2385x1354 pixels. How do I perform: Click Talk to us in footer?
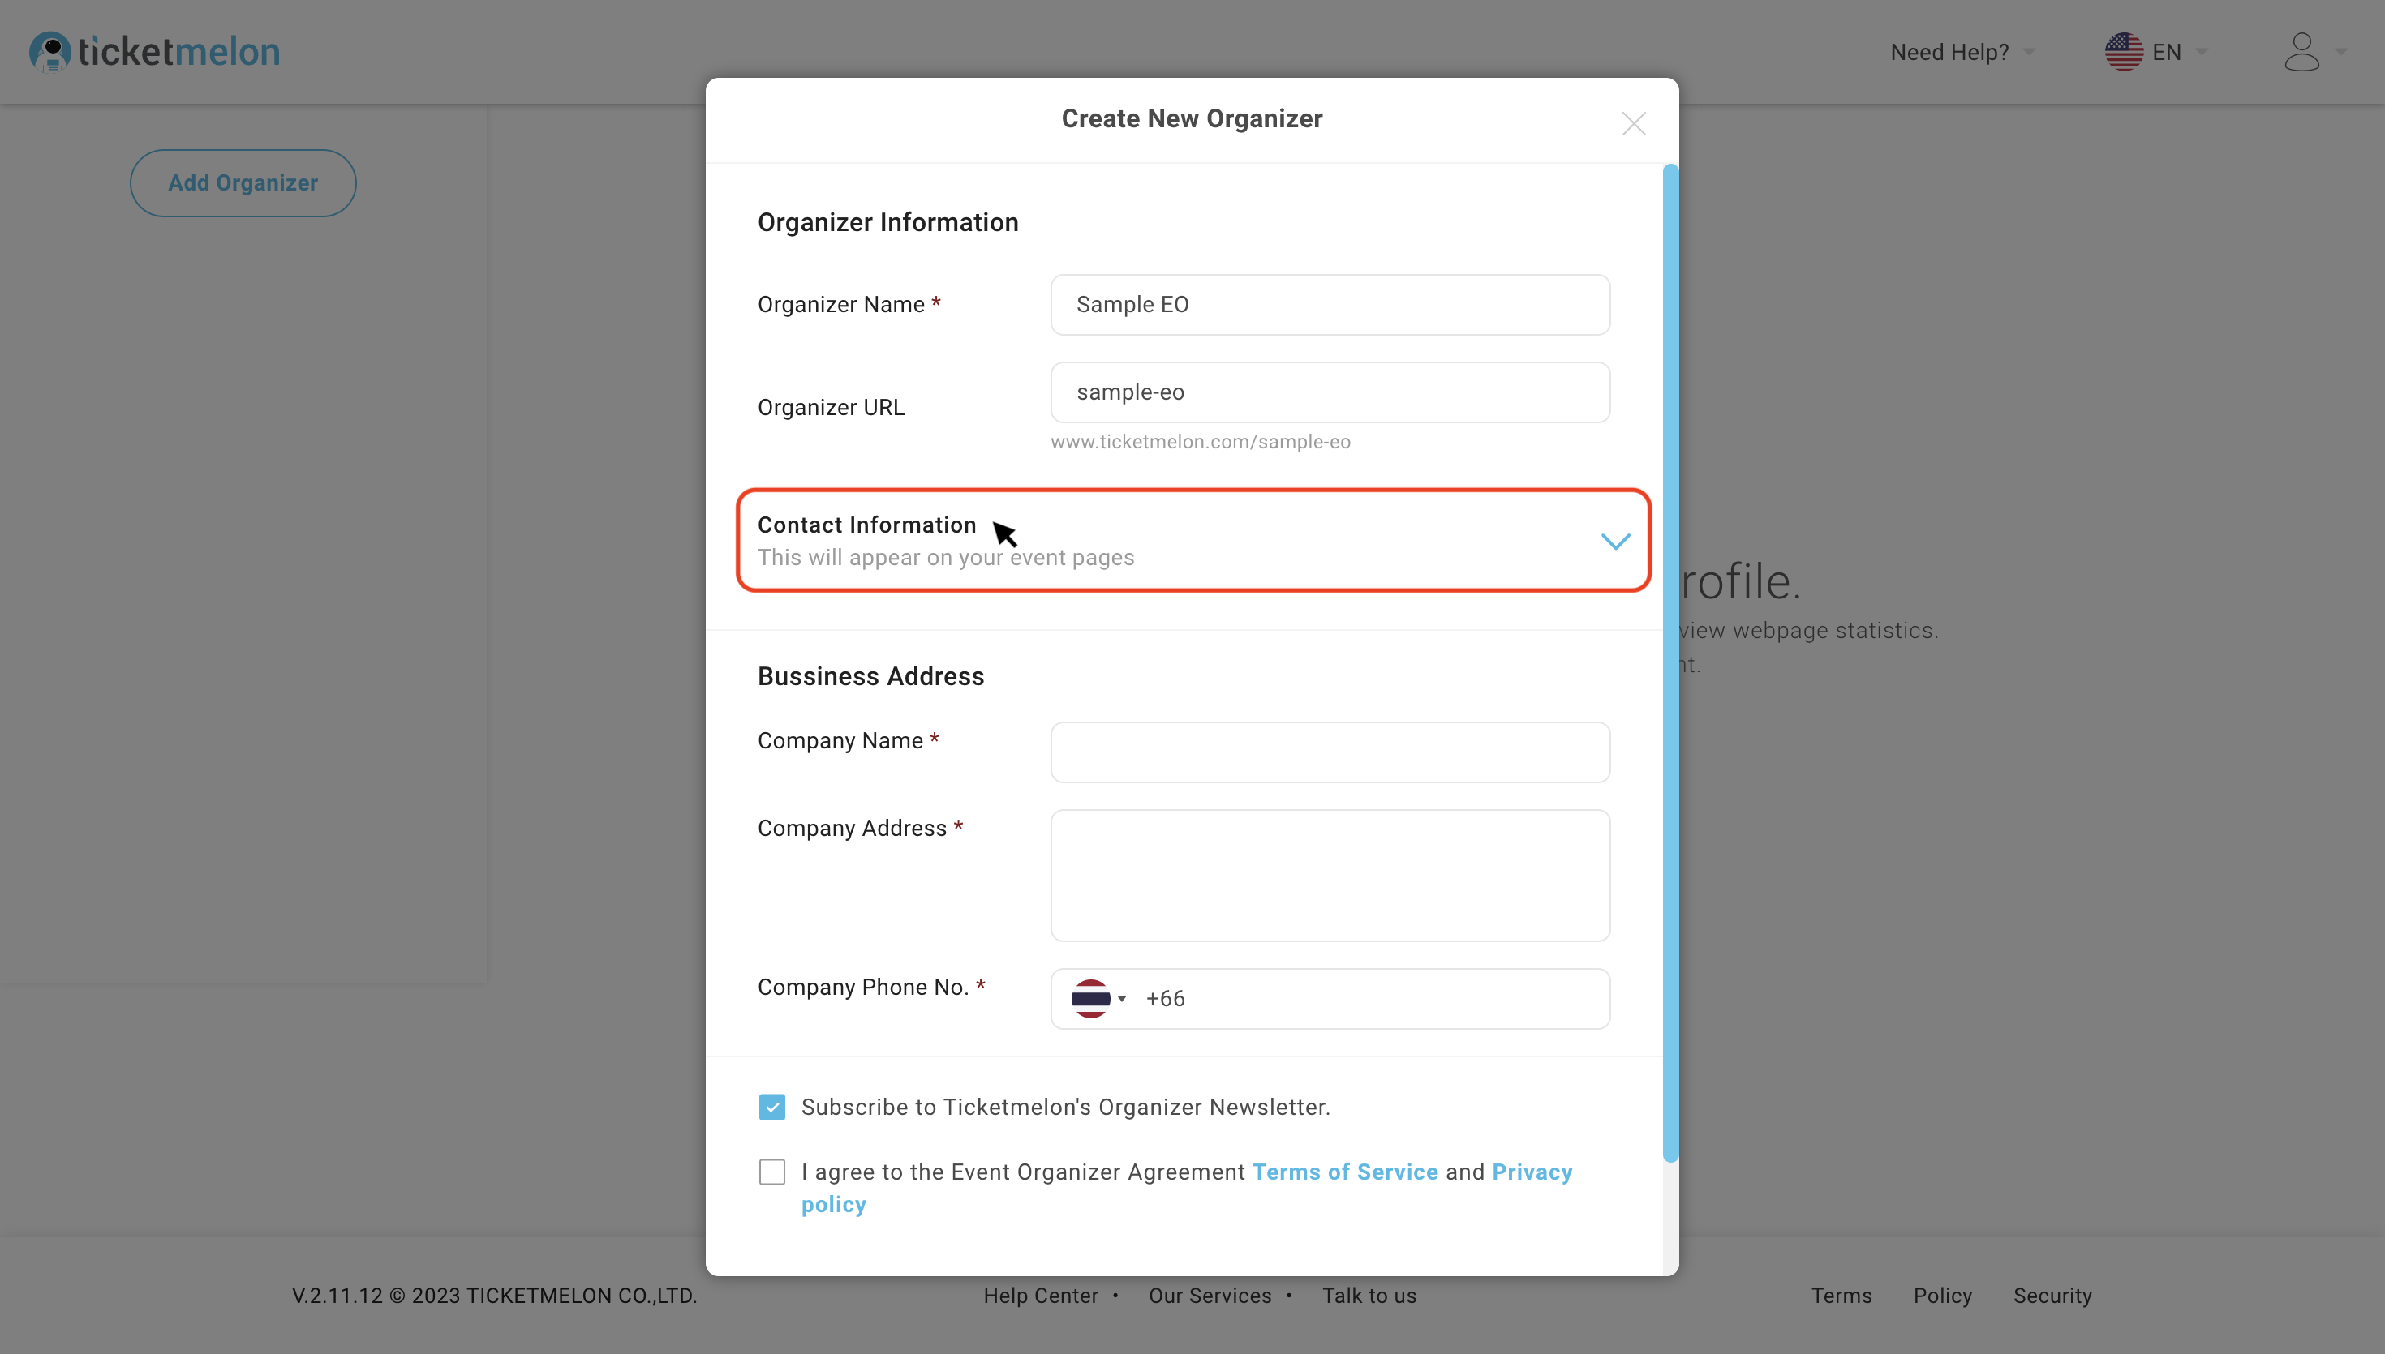click(x=1369, y=1296)
